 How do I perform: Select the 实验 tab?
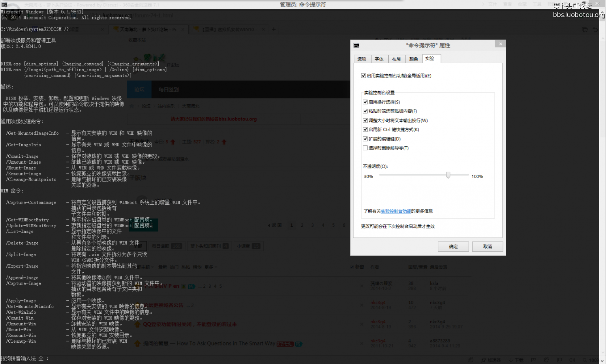pos(432,58)
